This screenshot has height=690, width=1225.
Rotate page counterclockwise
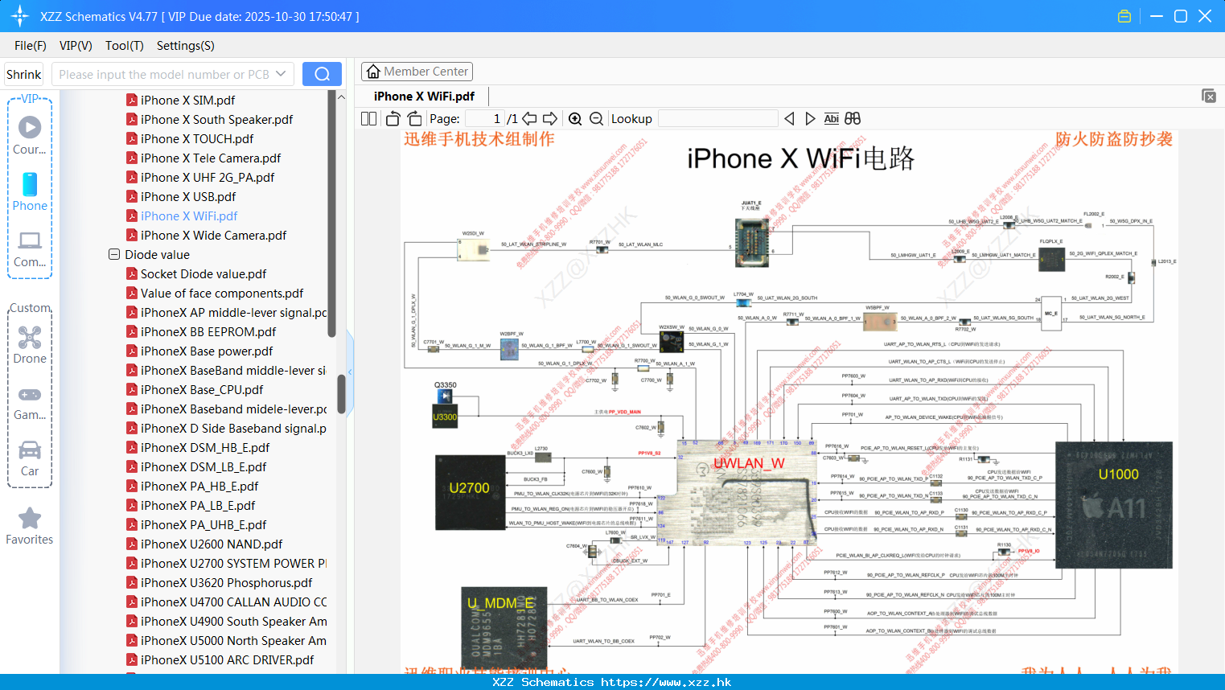(393, 118)
